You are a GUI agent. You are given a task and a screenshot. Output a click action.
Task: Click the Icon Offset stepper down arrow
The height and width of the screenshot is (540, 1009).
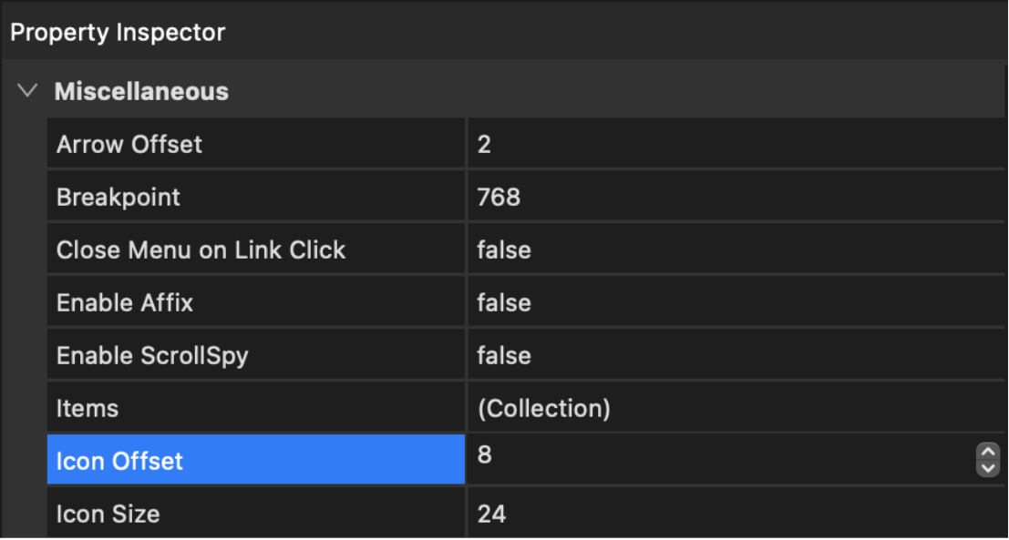987,468
